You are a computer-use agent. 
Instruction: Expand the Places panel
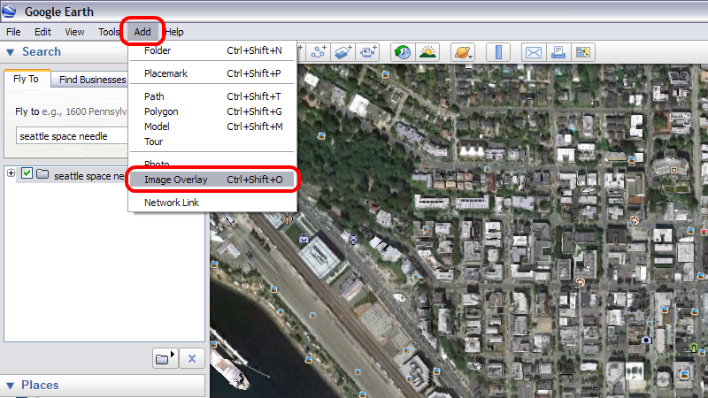pos(10,385)
